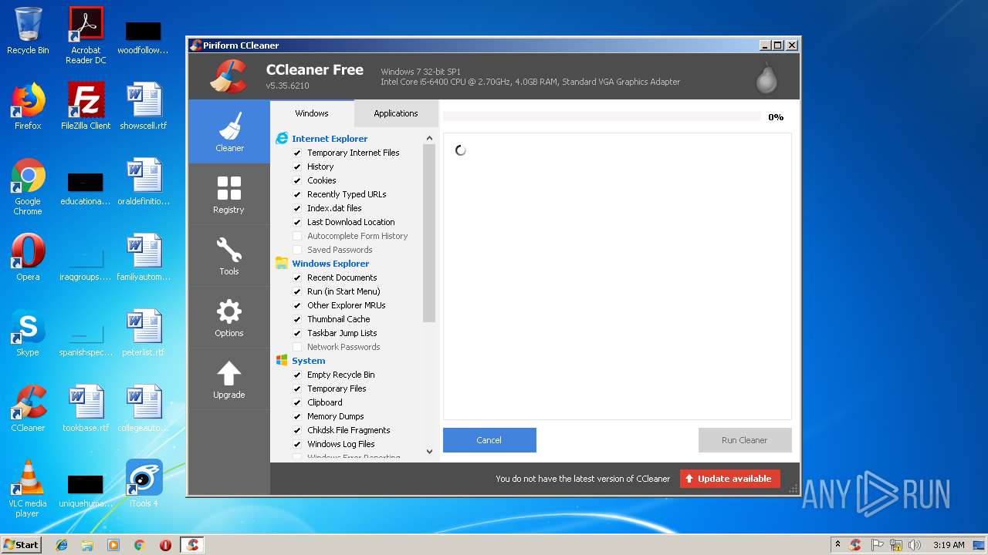Toggle Windows Log Files checkbox

pyautogui.click(x=297, y=444)
